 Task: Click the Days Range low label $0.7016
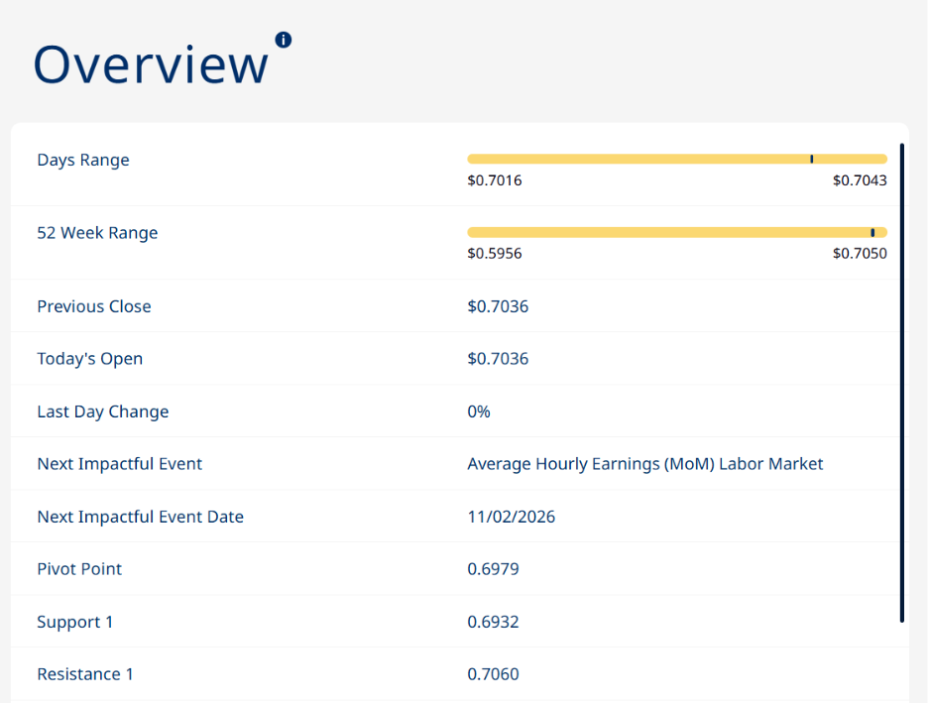[x=494, y=180]
